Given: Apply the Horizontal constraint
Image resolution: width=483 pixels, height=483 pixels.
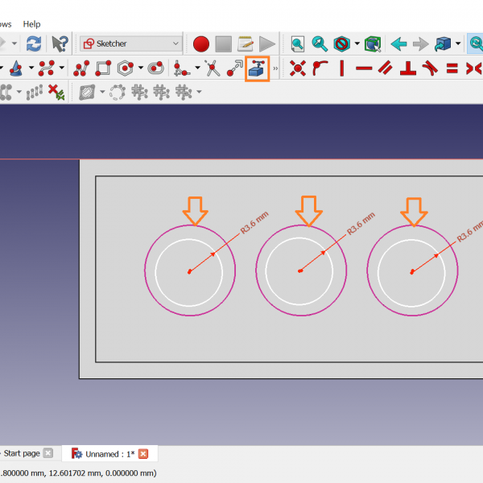Looking at the screenshot, I should (364, 68).
